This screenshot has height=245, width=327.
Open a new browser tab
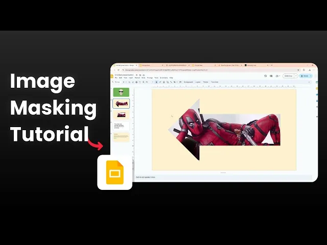(272, 65)
